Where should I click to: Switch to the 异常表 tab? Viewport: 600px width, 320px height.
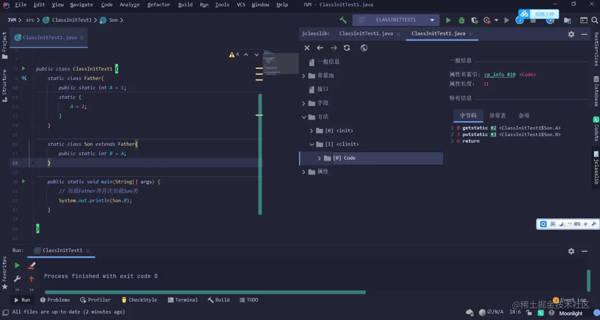coord(497,116)
